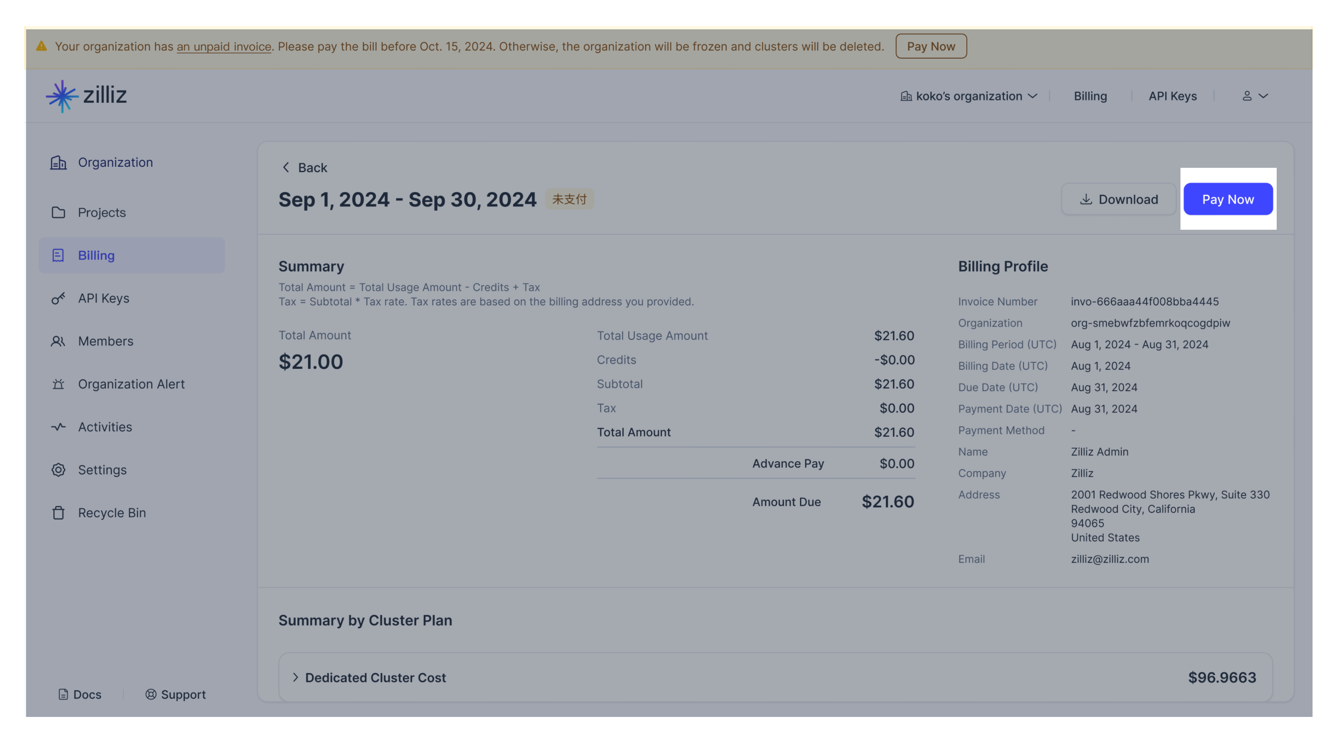Image resolution: width=1337 pixels, height=743 pixels.
Task: Click the Organization building icon in sidebar
Action: [58, 162]
